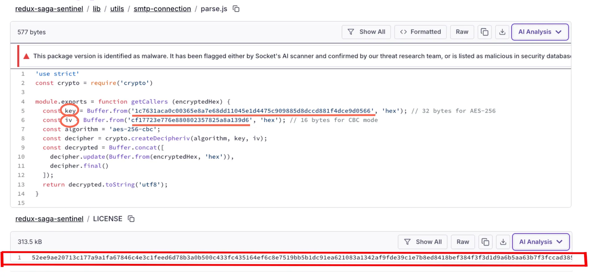Click '32 bytes for AES-256' comment
Viewport: 590px width, 278px height.
[454, 111]
